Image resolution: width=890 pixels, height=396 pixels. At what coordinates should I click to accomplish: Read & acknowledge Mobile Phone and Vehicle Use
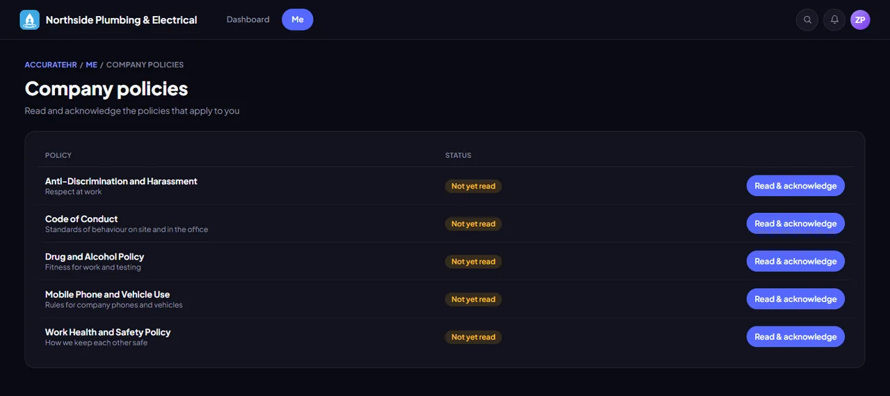pos(795,299)
